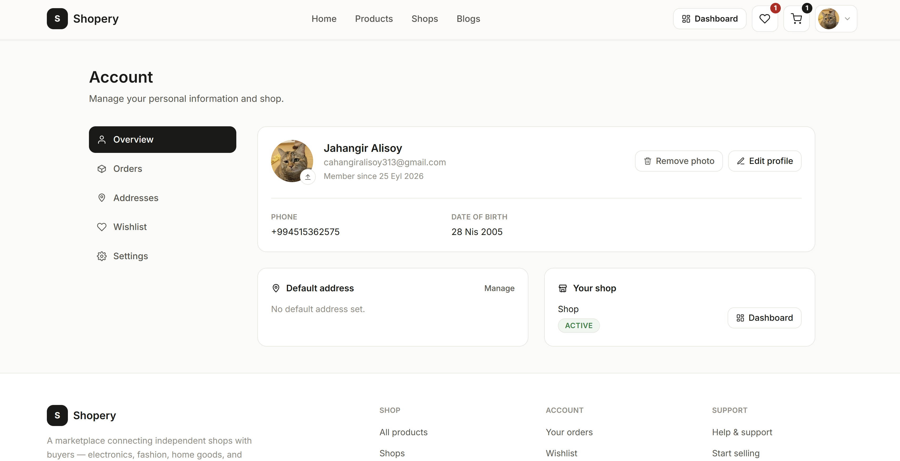Click the Member since 25 Eyl 2026 text

point(373,176)
